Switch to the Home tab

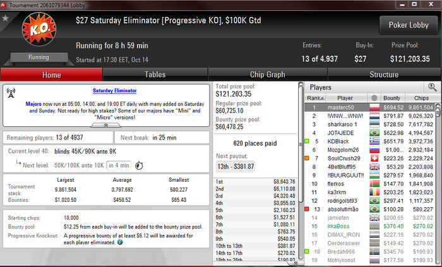pos(52,74)
